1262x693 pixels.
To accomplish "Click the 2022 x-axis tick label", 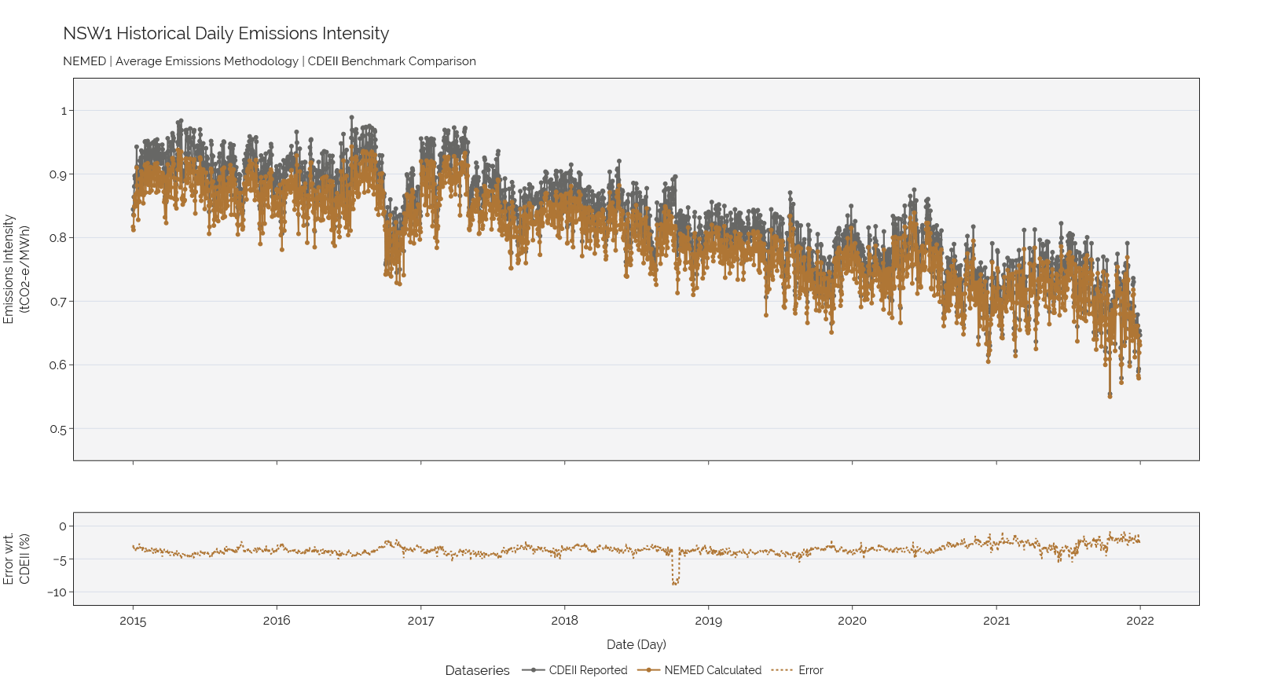I will (1140, 621).
